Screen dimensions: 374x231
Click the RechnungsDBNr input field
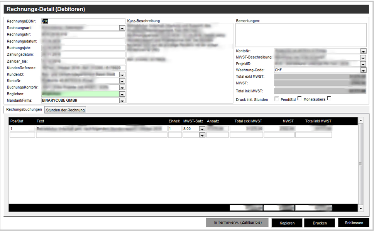[x=83, y=22]
